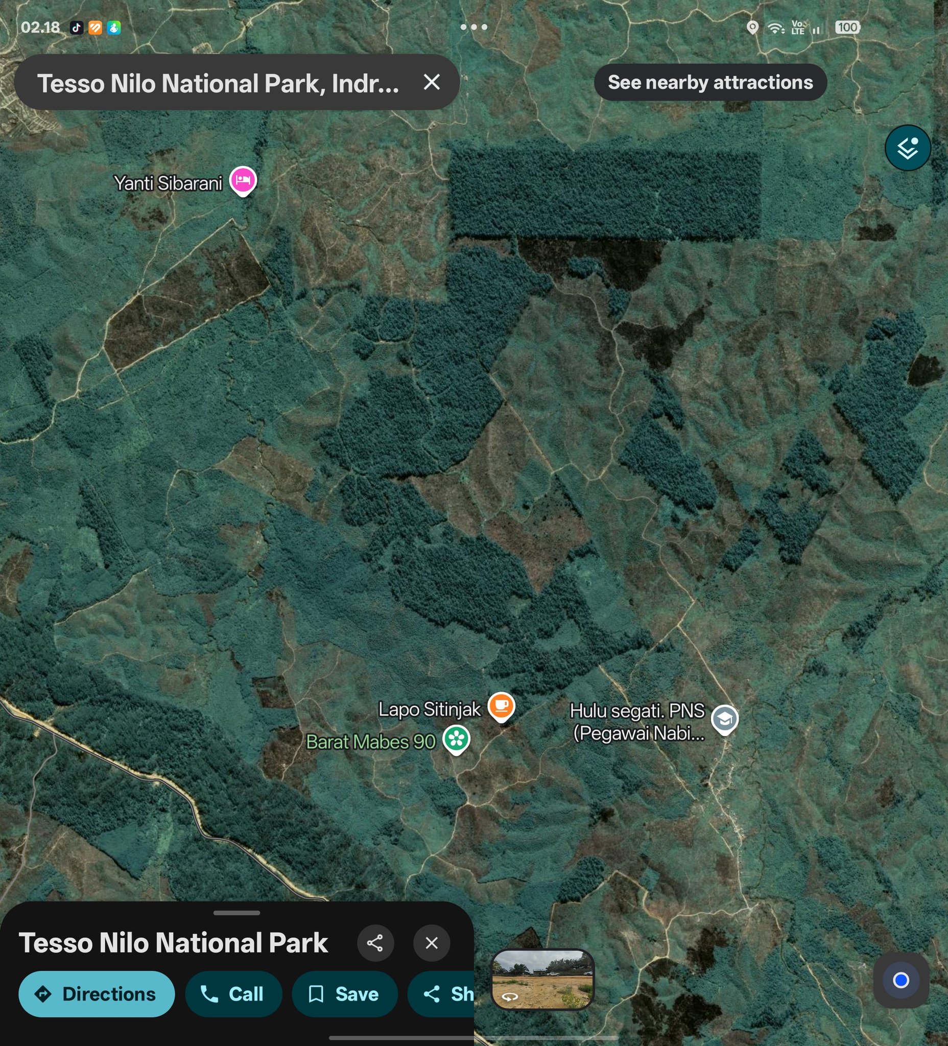
Task: Open the map layers selector
Action: coord(907,148)
